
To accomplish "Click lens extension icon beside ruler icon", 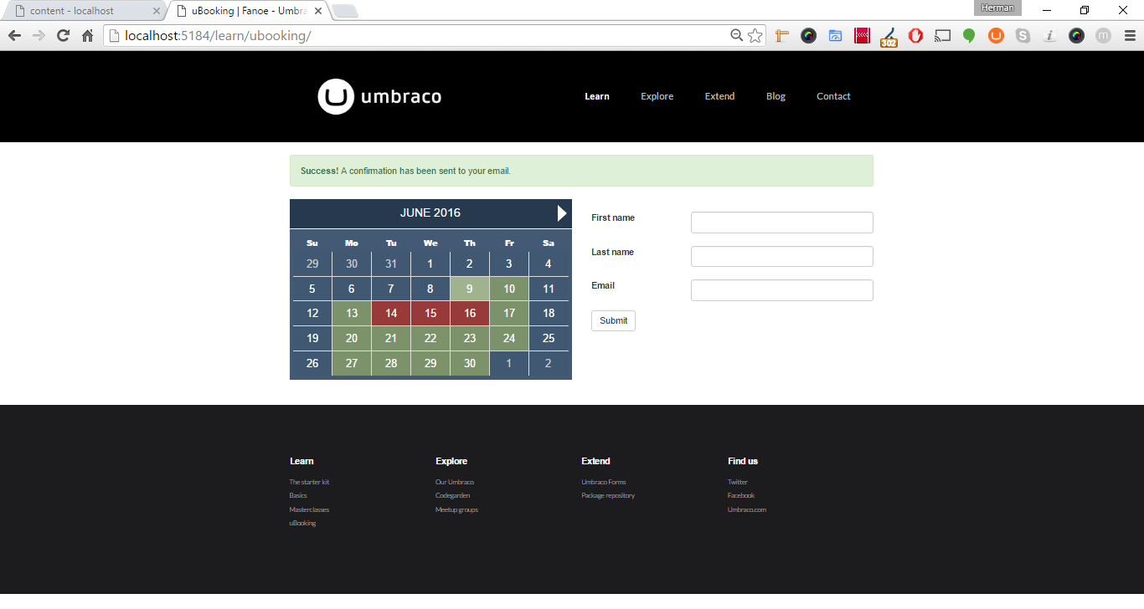I will point(808,36).
